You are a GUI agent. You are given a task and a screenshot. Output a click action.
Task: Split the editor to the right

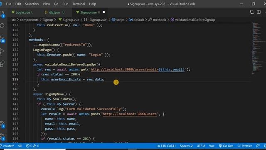pos(259,12)
